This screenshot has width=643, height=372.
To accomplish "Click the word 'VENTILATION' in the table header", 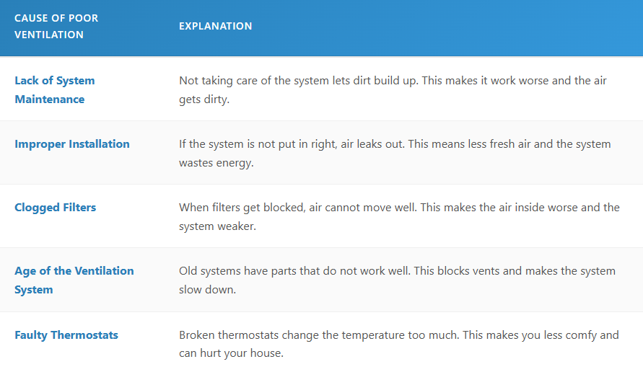I will tap(49, 35).
